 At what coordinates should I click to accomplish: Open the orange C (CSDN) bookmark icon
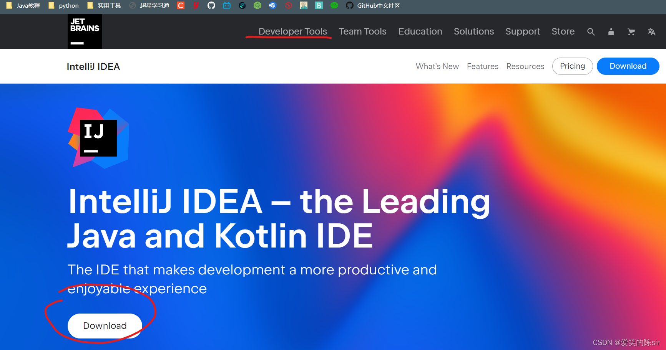(181, 5)
